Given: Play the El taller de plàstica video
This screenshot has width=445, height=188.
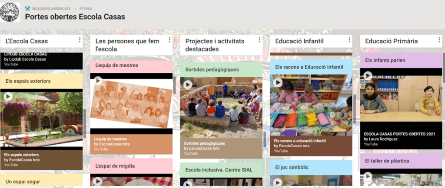Looking at the screenshot, I should click(368, 176).
